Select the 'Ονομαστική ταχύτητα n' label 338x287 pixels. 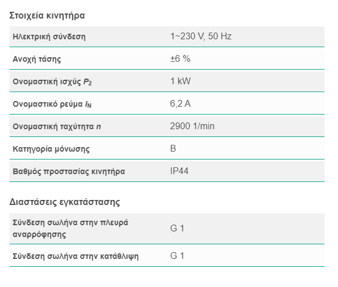[57, 126]
